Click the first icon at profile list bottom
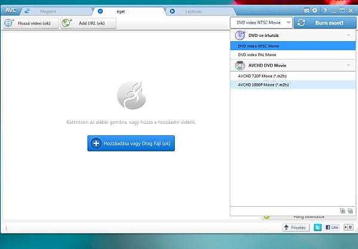The image size is (358, 249). coord(342,211)
